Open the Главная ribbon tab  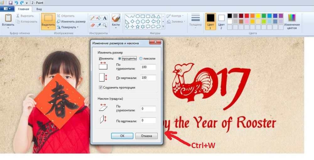coord(24,9)
